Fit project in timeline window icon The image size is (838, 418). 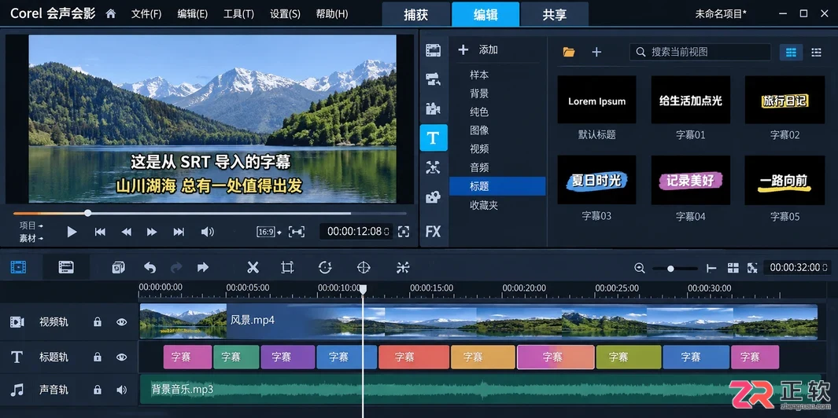711,268
